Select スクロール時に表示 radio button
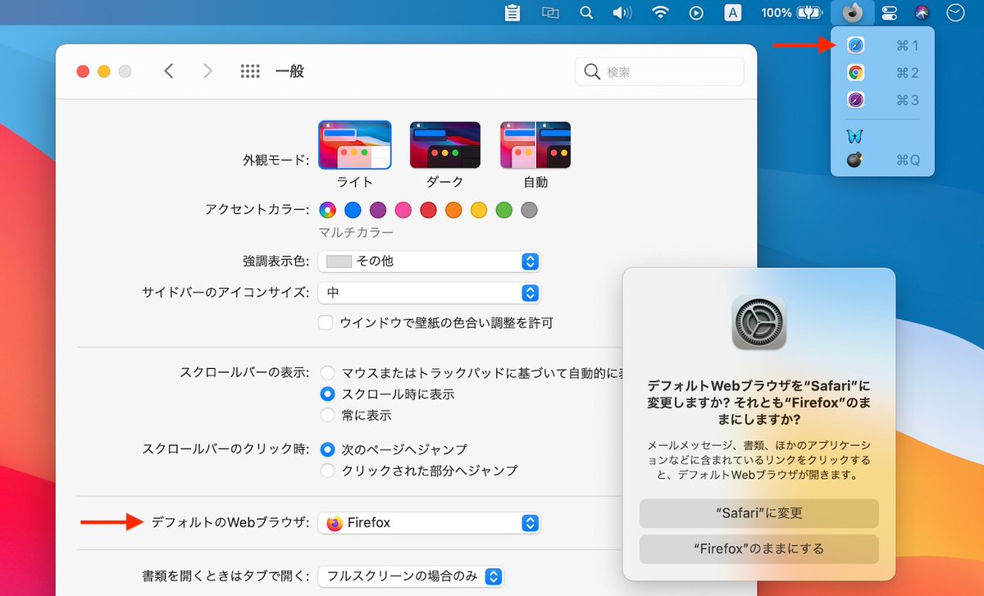This screenshot has width=984, height=596. point(328,394)
